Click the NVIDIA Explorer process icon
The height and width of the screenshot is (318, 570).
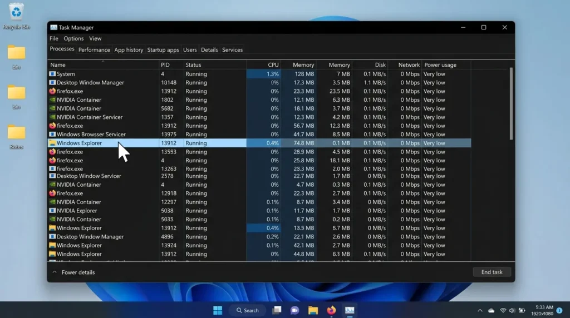click(x=52, y=211)
